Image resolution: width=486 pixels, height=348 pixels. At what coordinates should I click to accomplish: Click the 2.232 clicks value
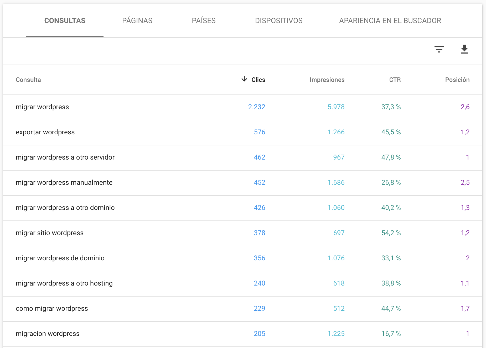tap(257, 107)
